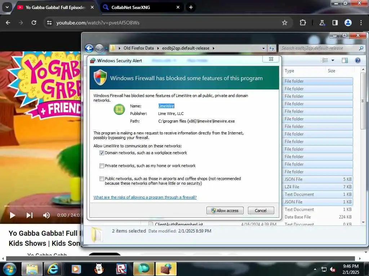Click Old Firefox Data breadcrumb
This screenshot has height=276, width=369.
[x=139, y=48]
